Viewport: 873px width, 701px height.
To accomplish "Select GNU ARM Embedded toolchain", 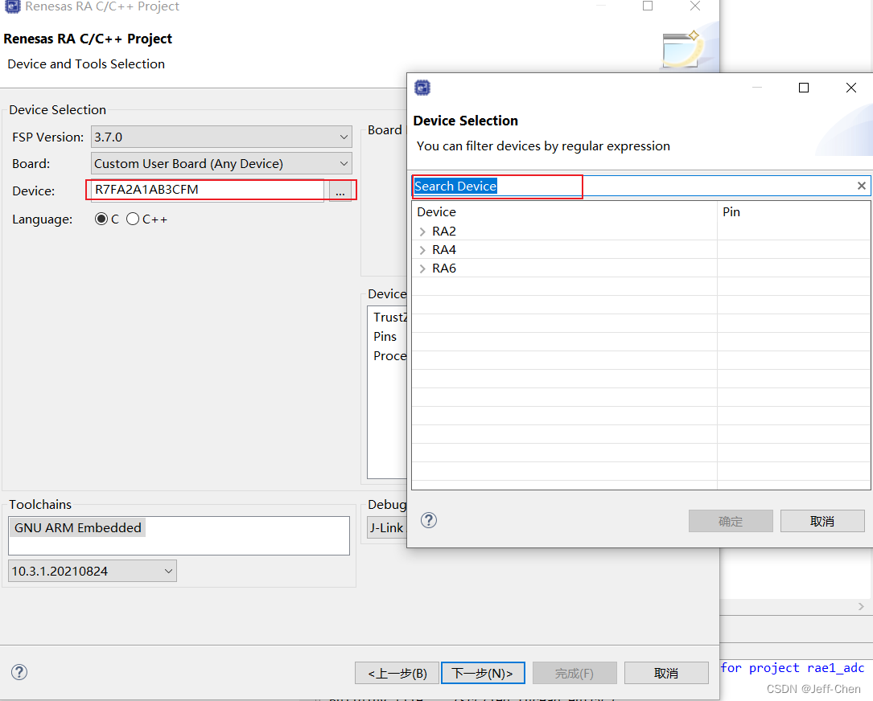I will pyautogui.click(x=78, y=527).
